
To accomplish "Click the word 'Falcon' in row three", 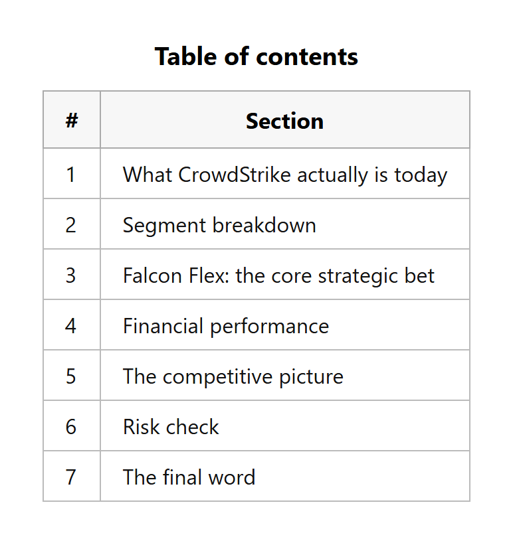I will point(152,275).
